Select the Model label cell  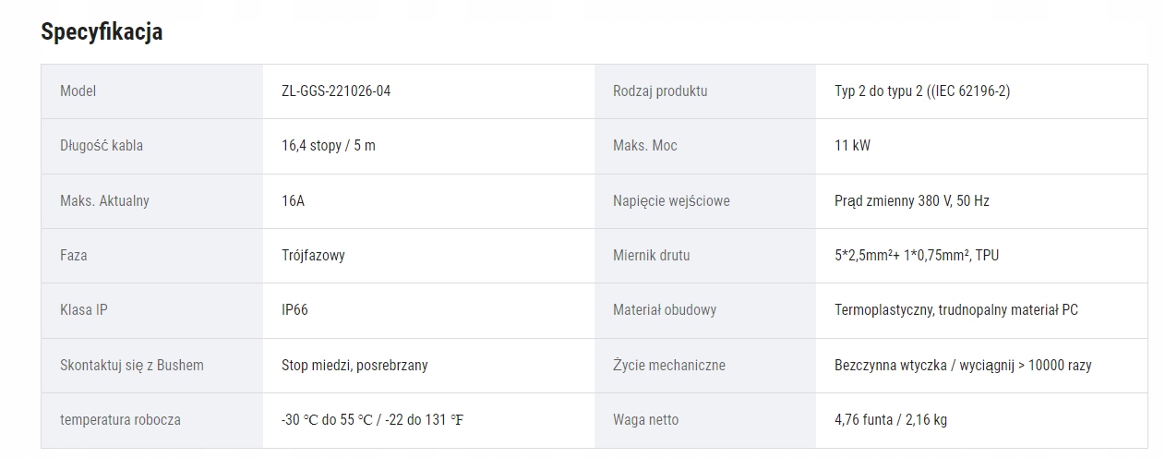(x=78, y=90)
